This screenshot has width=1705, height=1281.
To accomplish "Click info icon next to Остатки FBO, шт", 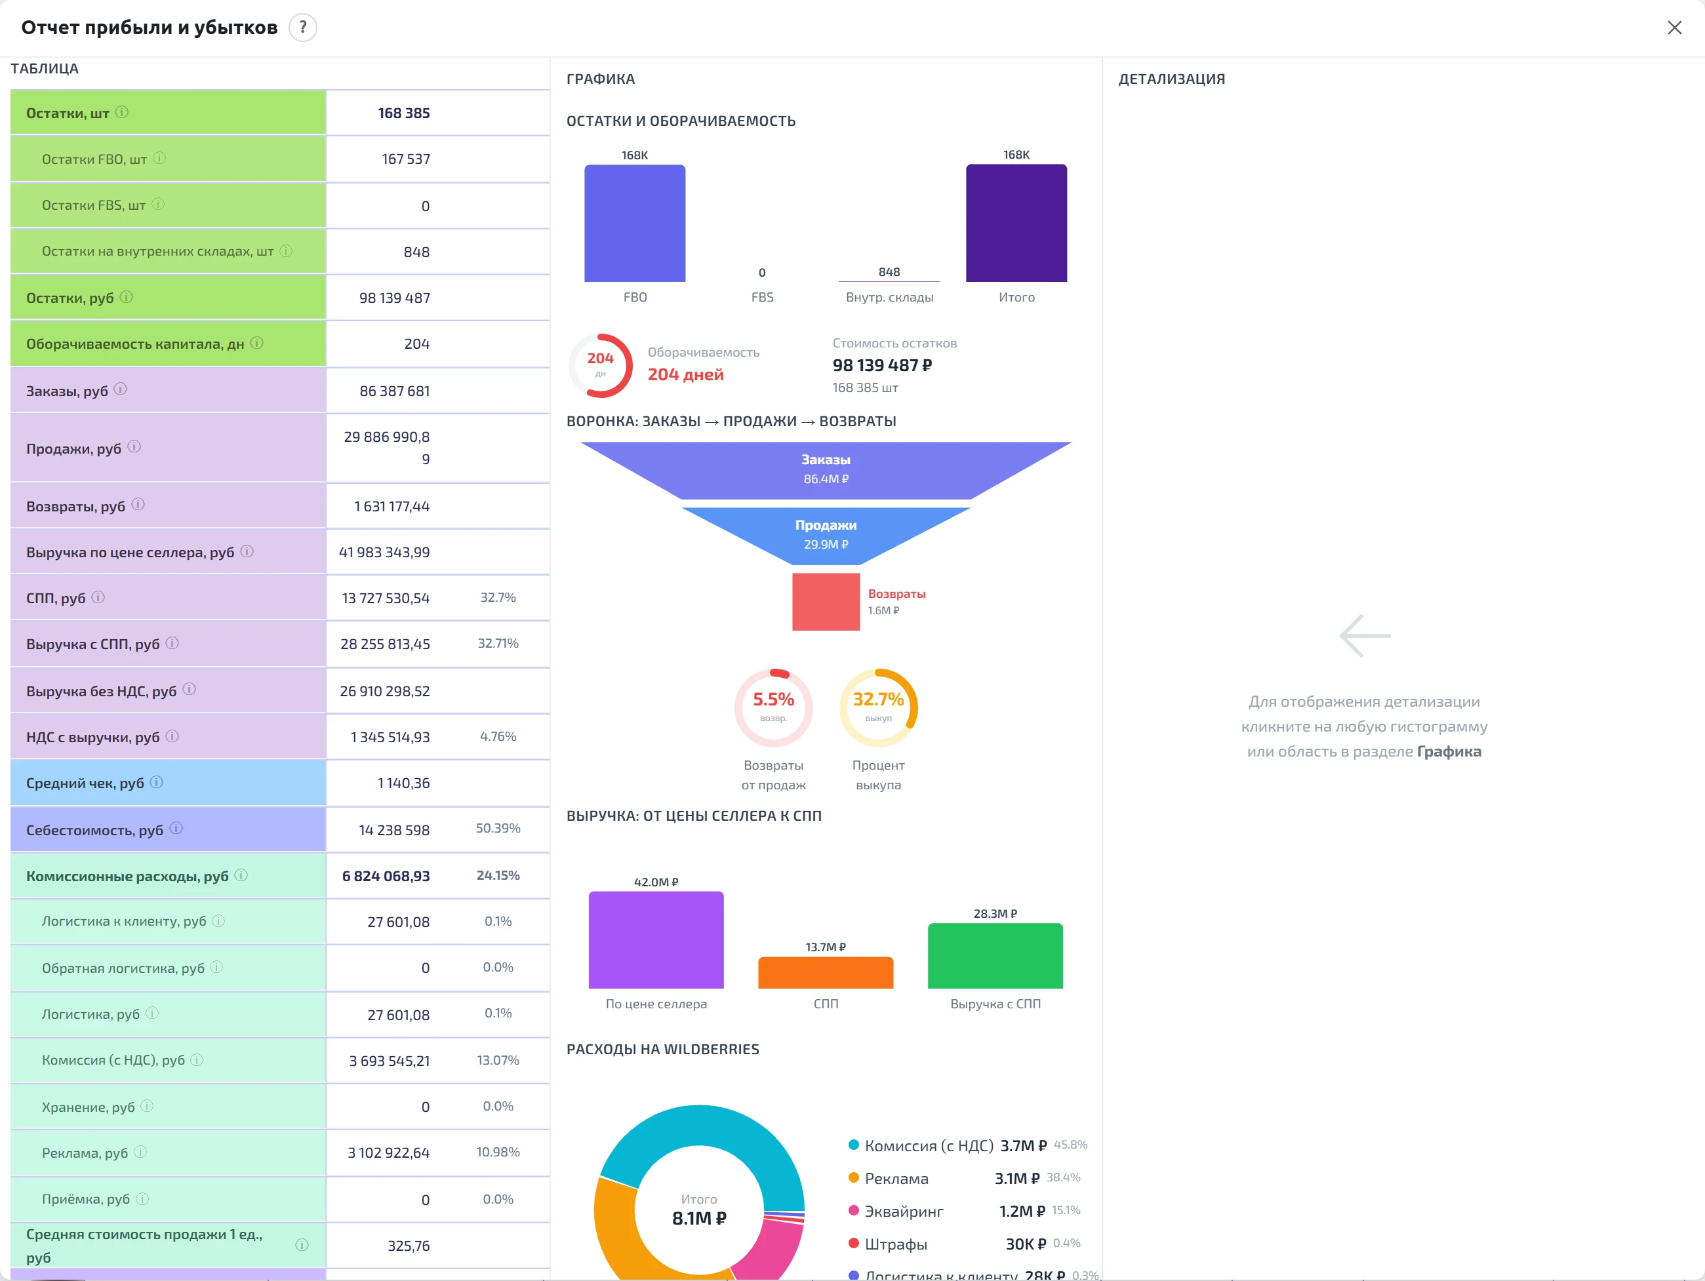I will click(159, 159).
